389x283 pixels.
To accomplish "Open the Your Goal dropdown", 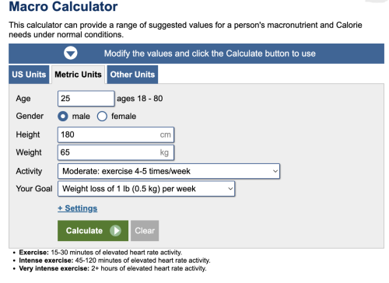I will tap(146, 189).
